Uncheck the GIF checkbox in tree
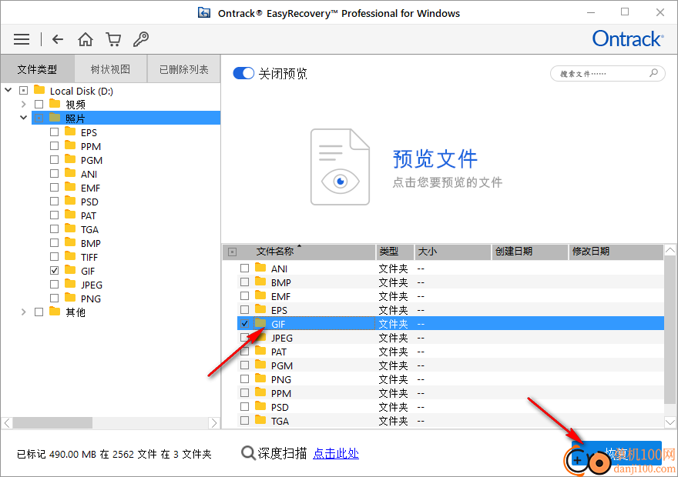This screenshot has width=678, height=477. [54, 271]
